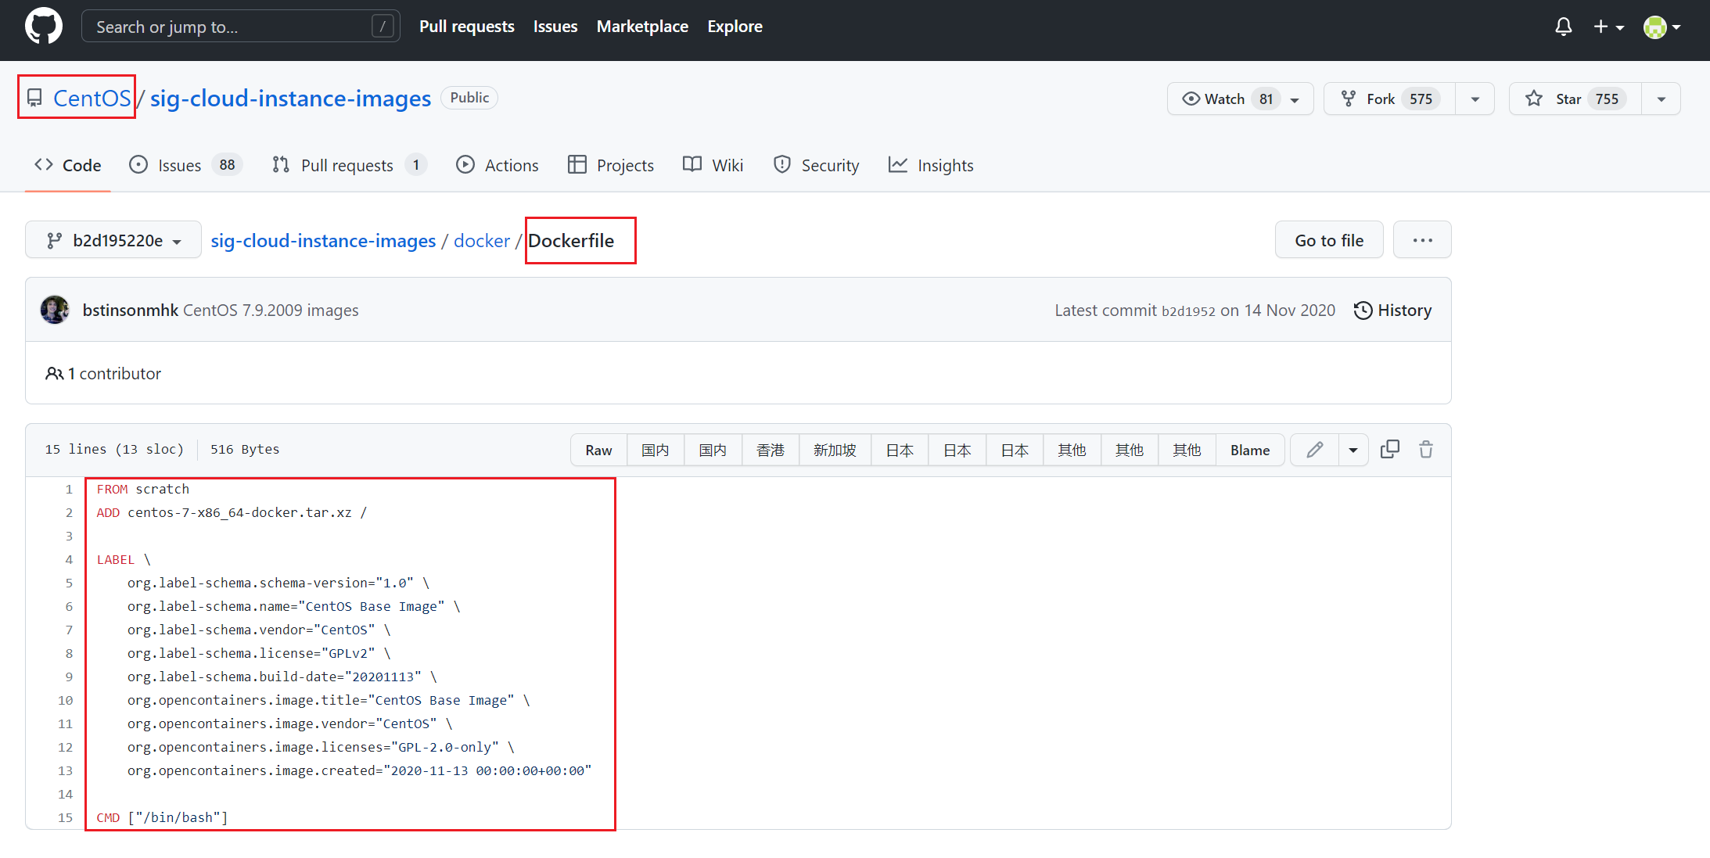1710x858 pixels.
Task: Switch to the repository Pull requests tab
Action: 349,165
